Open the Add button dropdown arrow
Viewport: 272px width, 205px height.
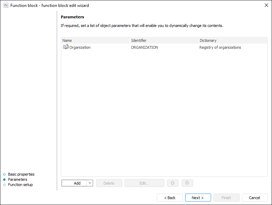click(x=90, y=183)
